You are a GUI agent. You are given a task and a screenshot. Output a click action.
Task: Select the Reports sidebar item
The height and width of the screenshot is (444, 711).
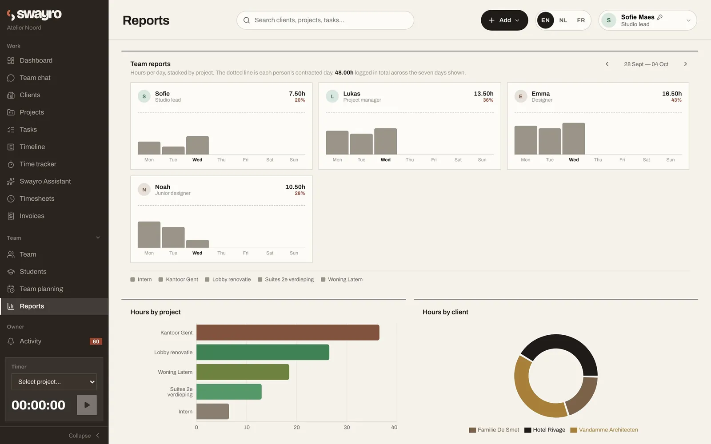click(x=54, y=306)
